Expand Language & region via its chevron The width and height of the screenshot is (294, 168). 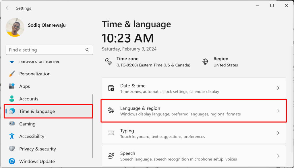(x=278, y=111)
